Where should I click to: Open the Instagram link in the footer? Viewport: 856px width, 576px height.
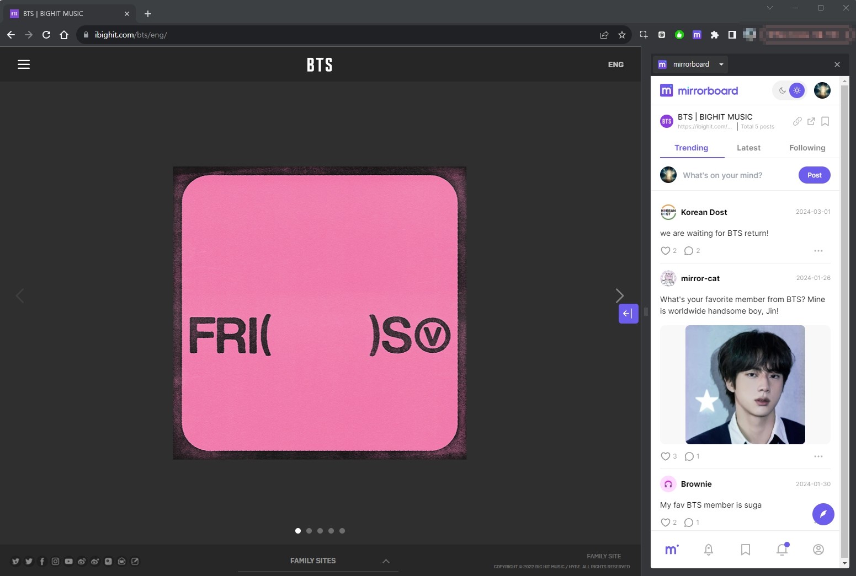click(x=55, y=561)
